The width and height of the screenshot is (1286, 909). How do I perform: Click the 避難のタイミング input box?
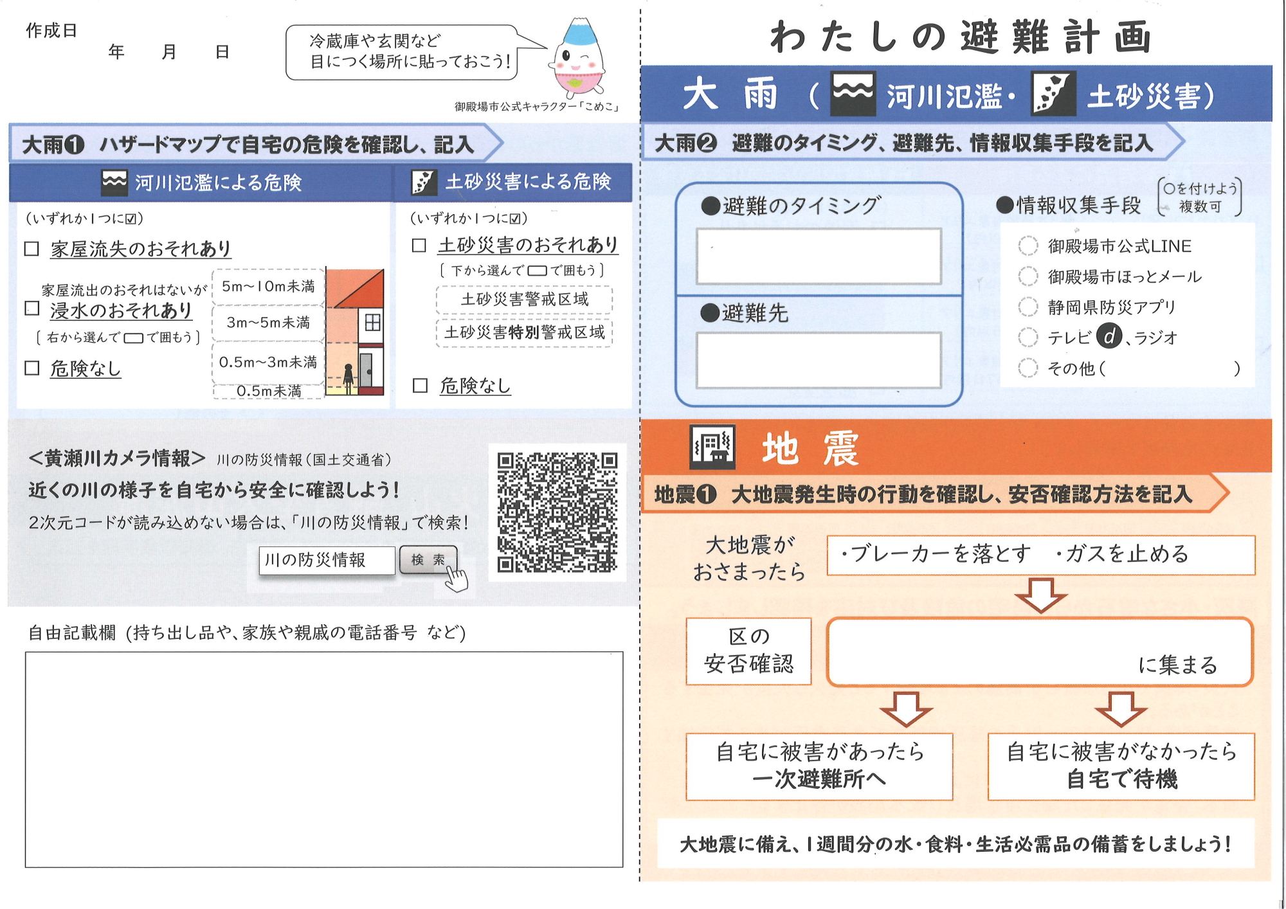point(819,256)
